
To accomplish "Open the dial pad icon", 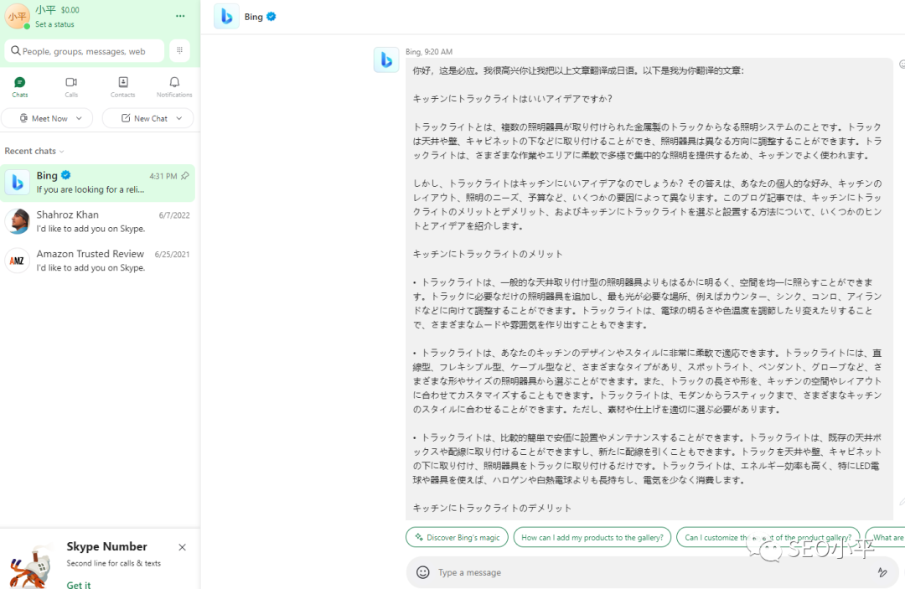I will [x=179, y=51].
